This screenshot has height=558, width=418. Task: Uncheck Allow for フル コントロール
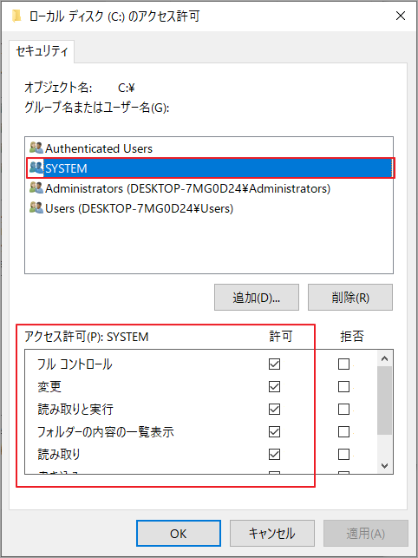[x=274, y=364]
